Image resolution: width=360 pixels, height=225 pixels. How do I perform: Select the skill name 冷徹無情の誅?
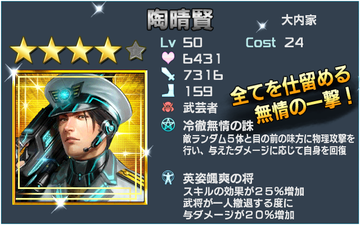218,125
